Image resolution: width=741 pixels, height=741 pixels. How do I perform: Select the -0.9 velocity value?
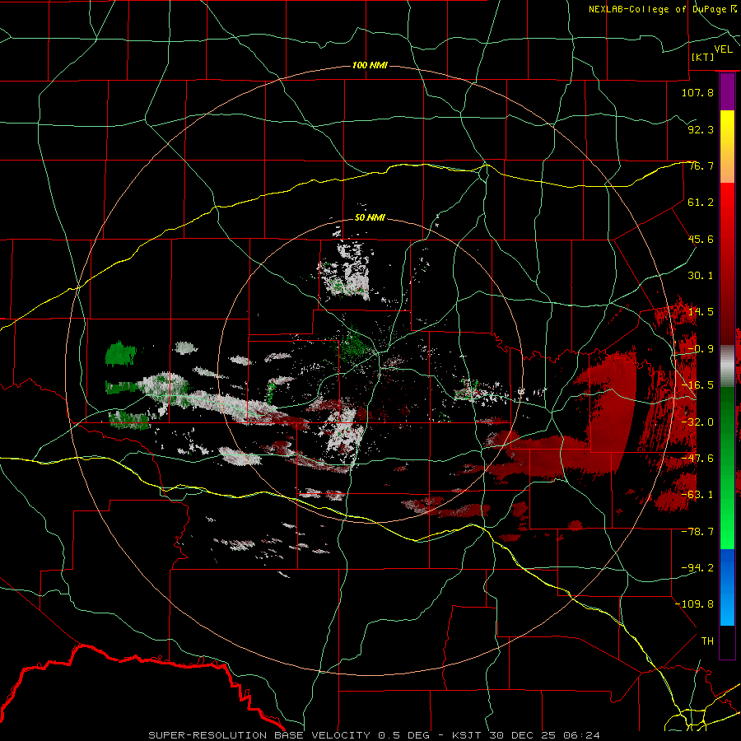point(701,349)
